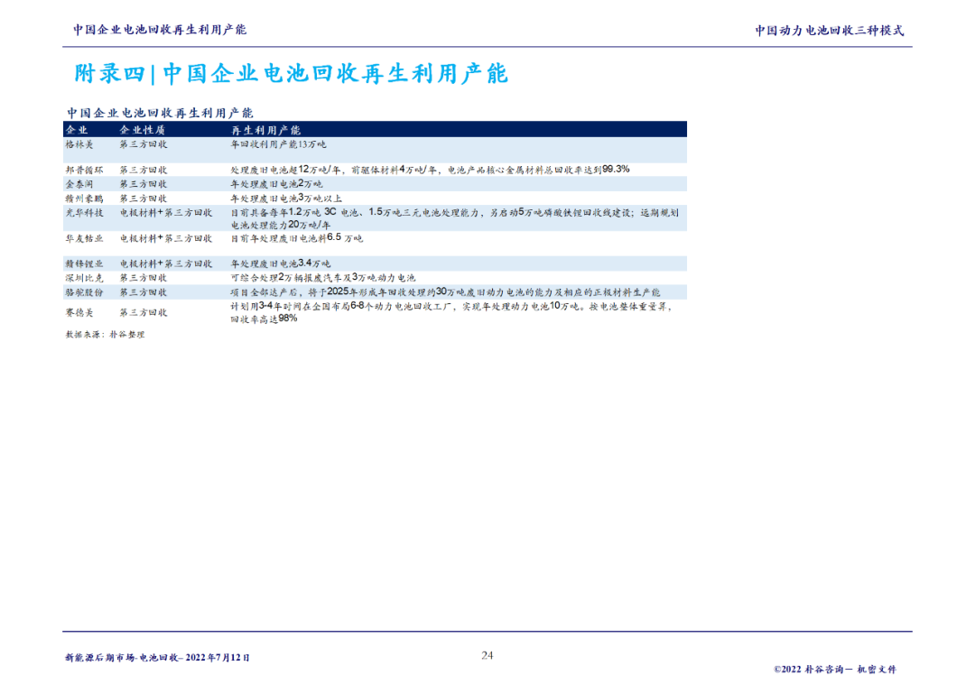Click the small running header at the page's top-left
This screenshot has height=675, width=975.
click(x=160, y=30)
